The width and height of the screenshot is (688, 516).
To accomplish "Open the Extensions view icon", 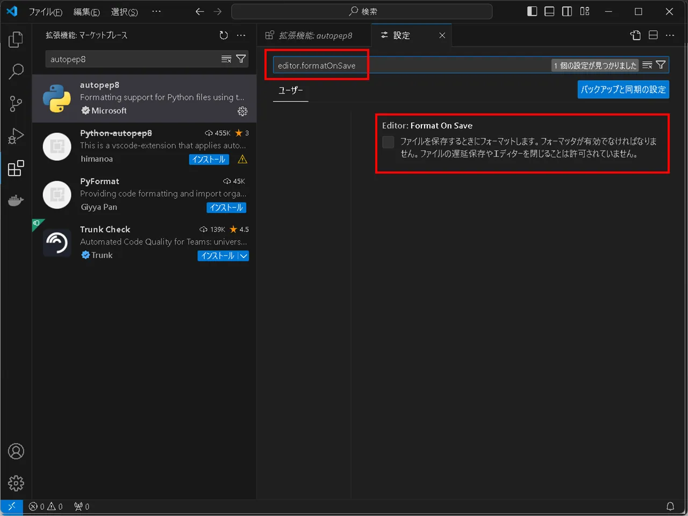I will (16, 168).
